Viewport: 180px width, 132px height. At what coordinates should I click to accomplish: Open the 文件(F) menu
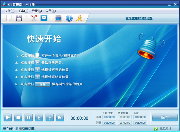point(10,11)
